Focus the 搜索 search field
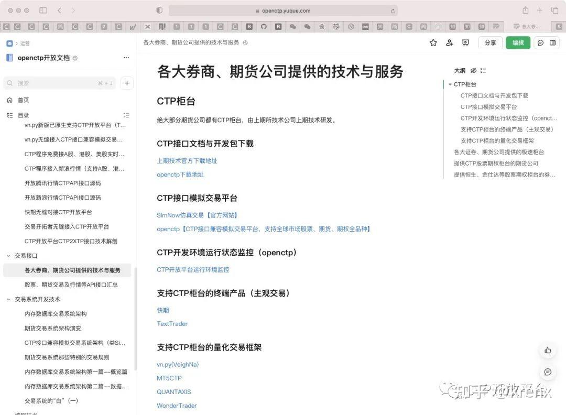 [x=60, y=83]
